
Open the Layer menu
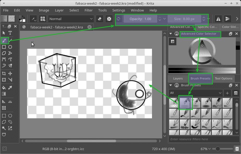click(x=59, y=10)
